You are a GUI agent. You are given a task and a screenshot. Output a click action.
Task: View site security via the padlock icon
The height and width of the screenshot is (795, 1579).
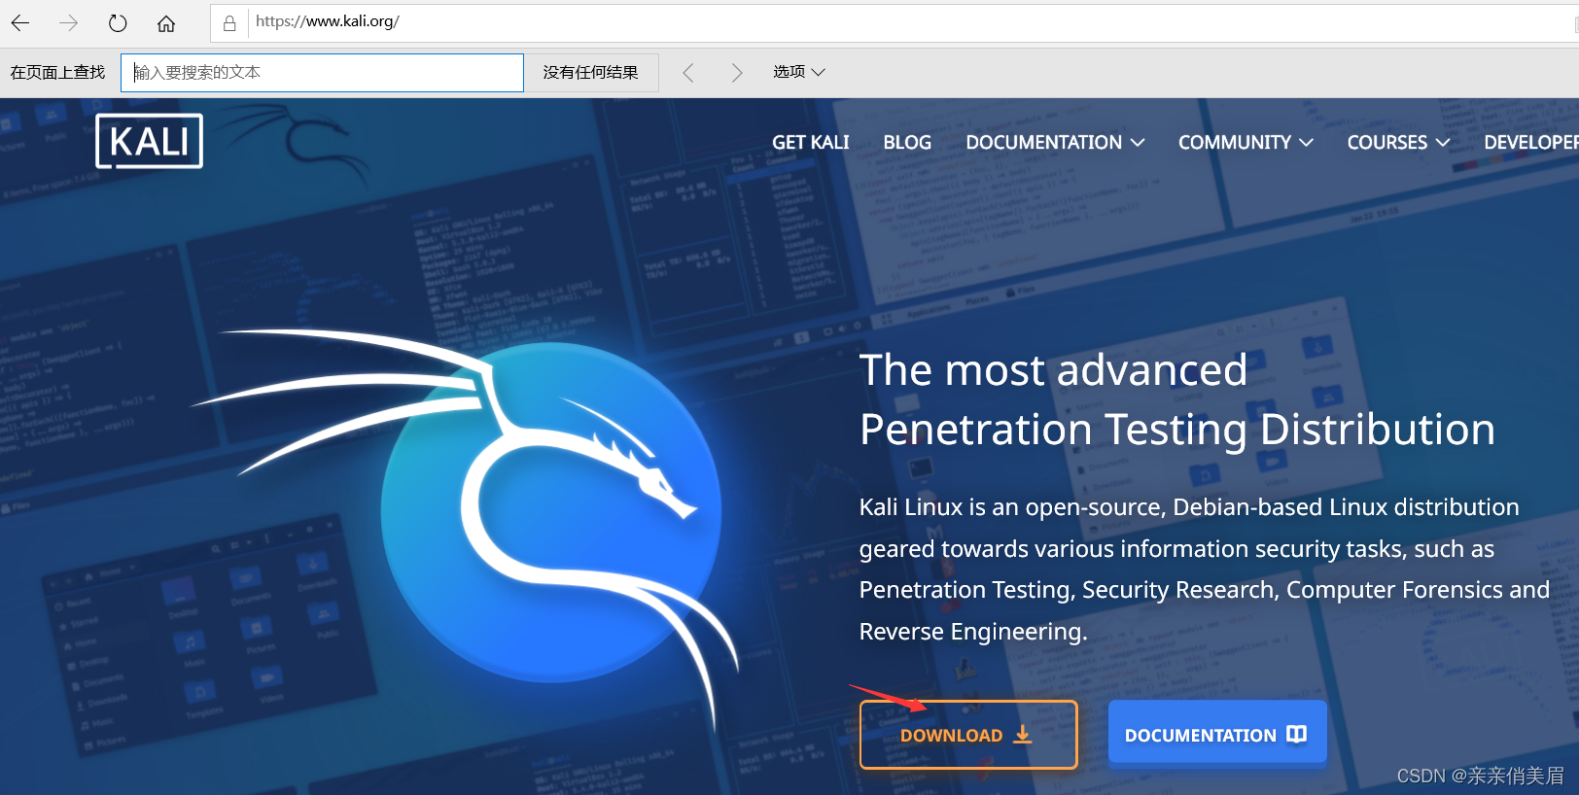[x=229, y=23]
